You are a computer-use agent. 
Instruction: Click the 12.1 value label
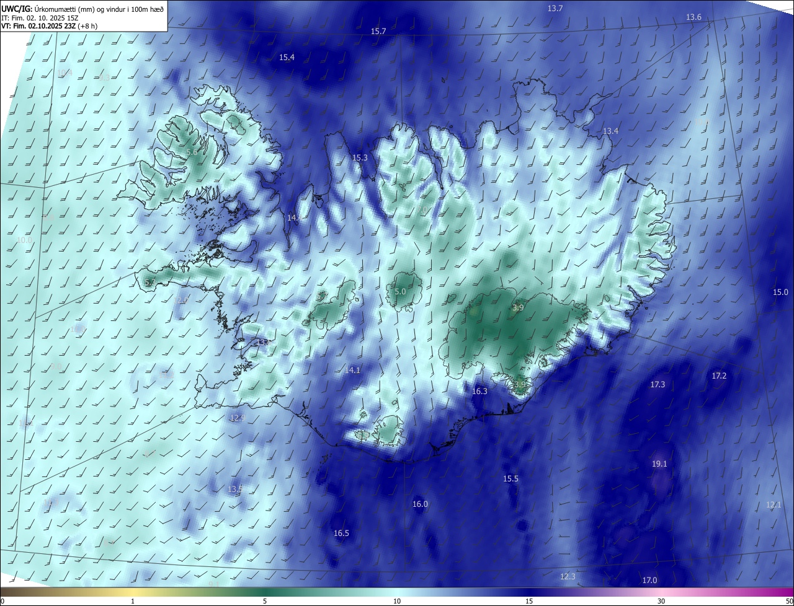(x=774, y=505)
